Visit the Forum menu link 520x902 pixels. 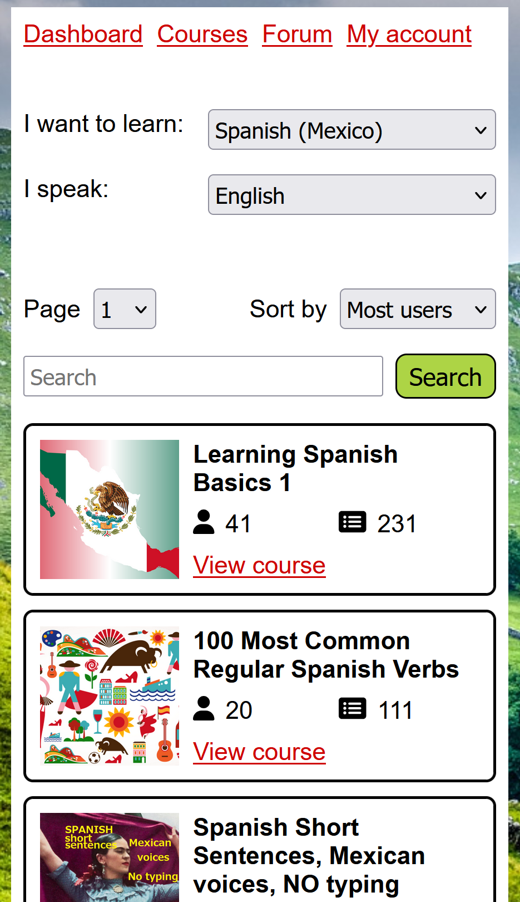pos(298,35)
